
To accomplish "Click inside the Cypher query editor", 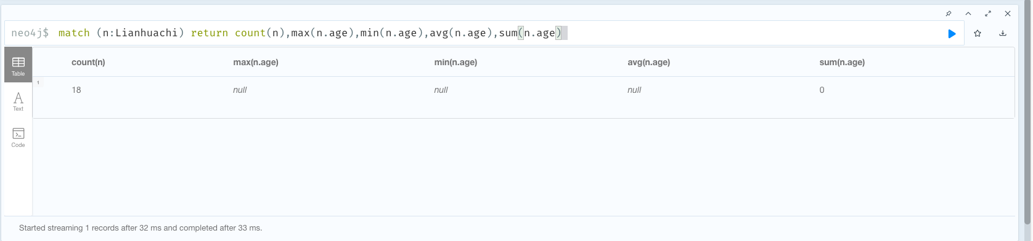I will pyautogui.click(x=468, y=33).
